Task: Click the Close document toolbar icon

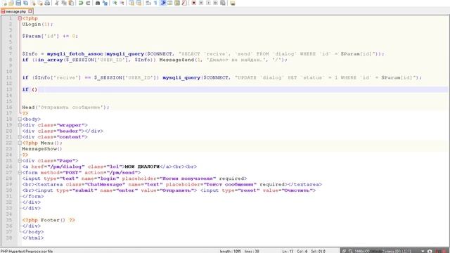Action: (x=33, y=3)
